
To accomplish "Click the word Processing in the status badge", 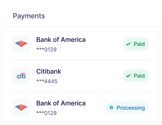I will click(x=131, y=108).
